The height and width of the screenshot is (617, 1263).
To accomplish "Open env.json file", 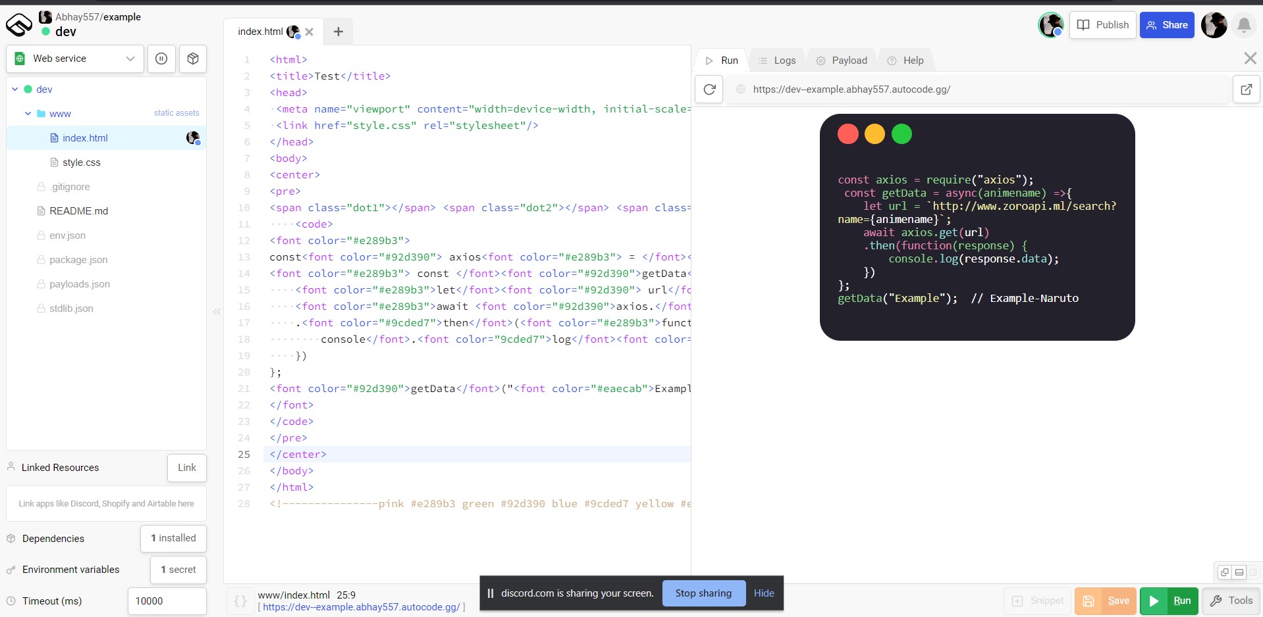I will pyautogui.click(x=67, y=235).
